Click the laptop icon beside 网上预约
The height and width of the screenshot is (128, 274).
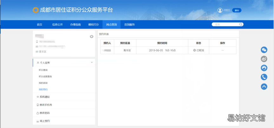37,121
